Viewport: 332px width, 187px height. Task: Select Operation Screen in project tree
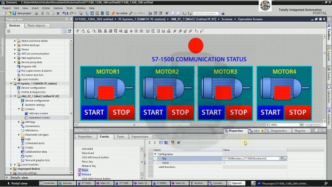[39, 118]
